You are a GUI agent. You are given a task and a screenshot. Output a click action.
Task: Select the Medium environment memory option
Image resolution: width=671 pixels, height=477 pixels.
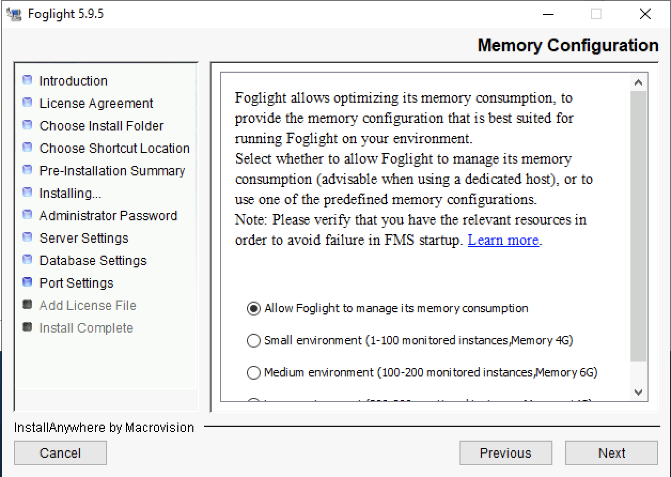click(254, 373)
